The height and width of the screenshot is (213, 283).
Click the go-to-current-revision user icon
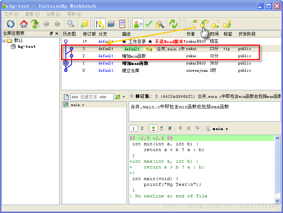tap(35, 24)
